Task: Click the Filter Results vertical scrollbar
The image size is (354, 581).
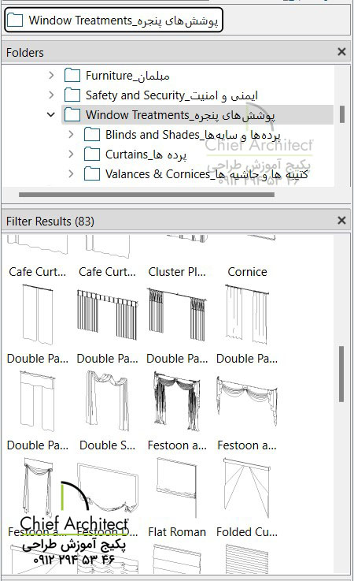Action: click(341, 374)
